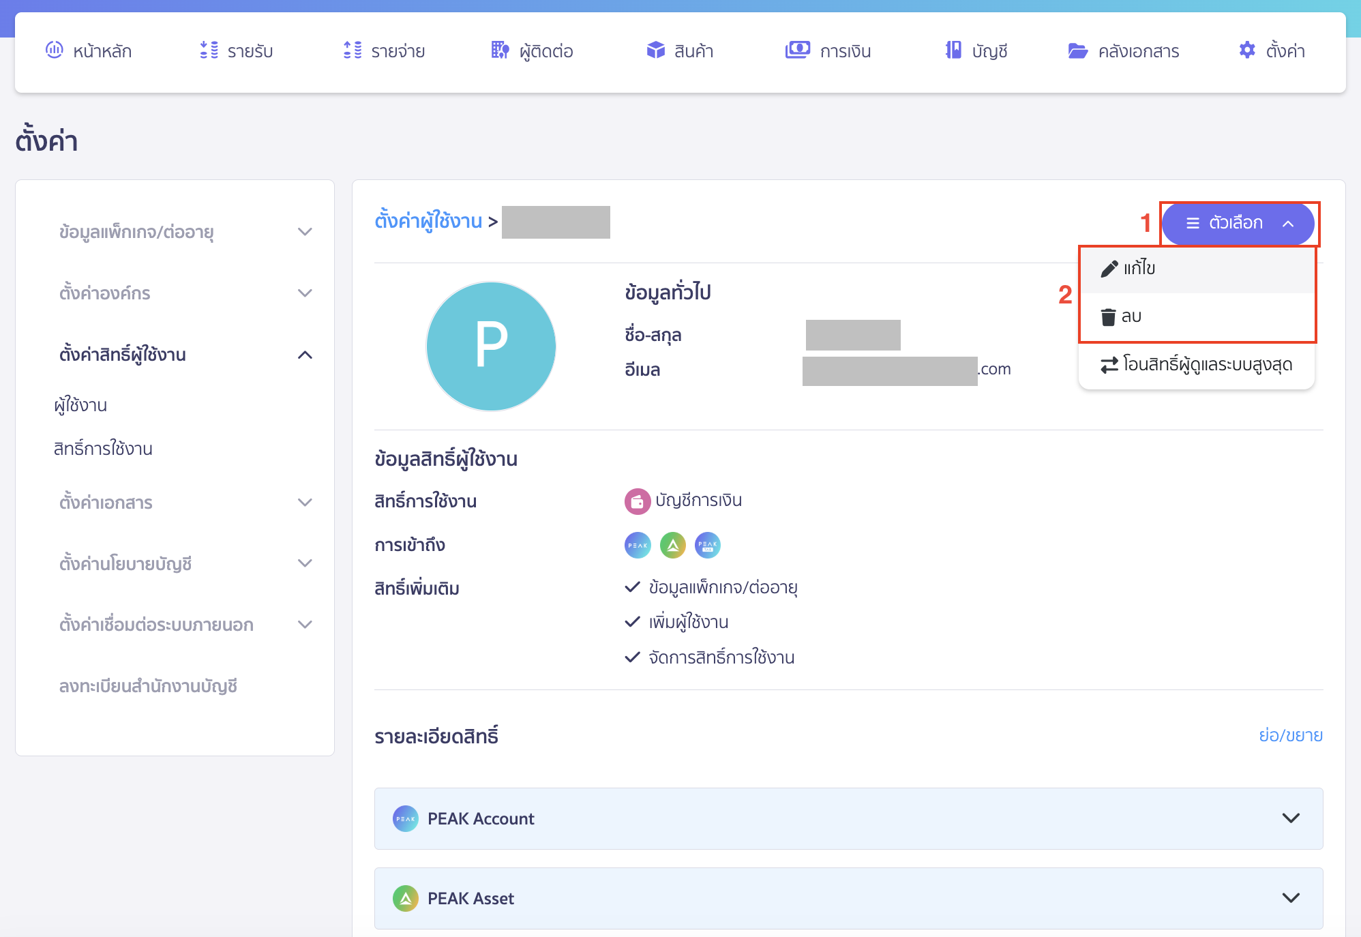Click the การเงิน money icon

tap(797, 50)
